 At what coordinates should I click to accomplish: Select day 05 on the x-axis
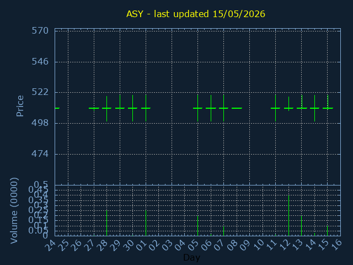[193, 245]
